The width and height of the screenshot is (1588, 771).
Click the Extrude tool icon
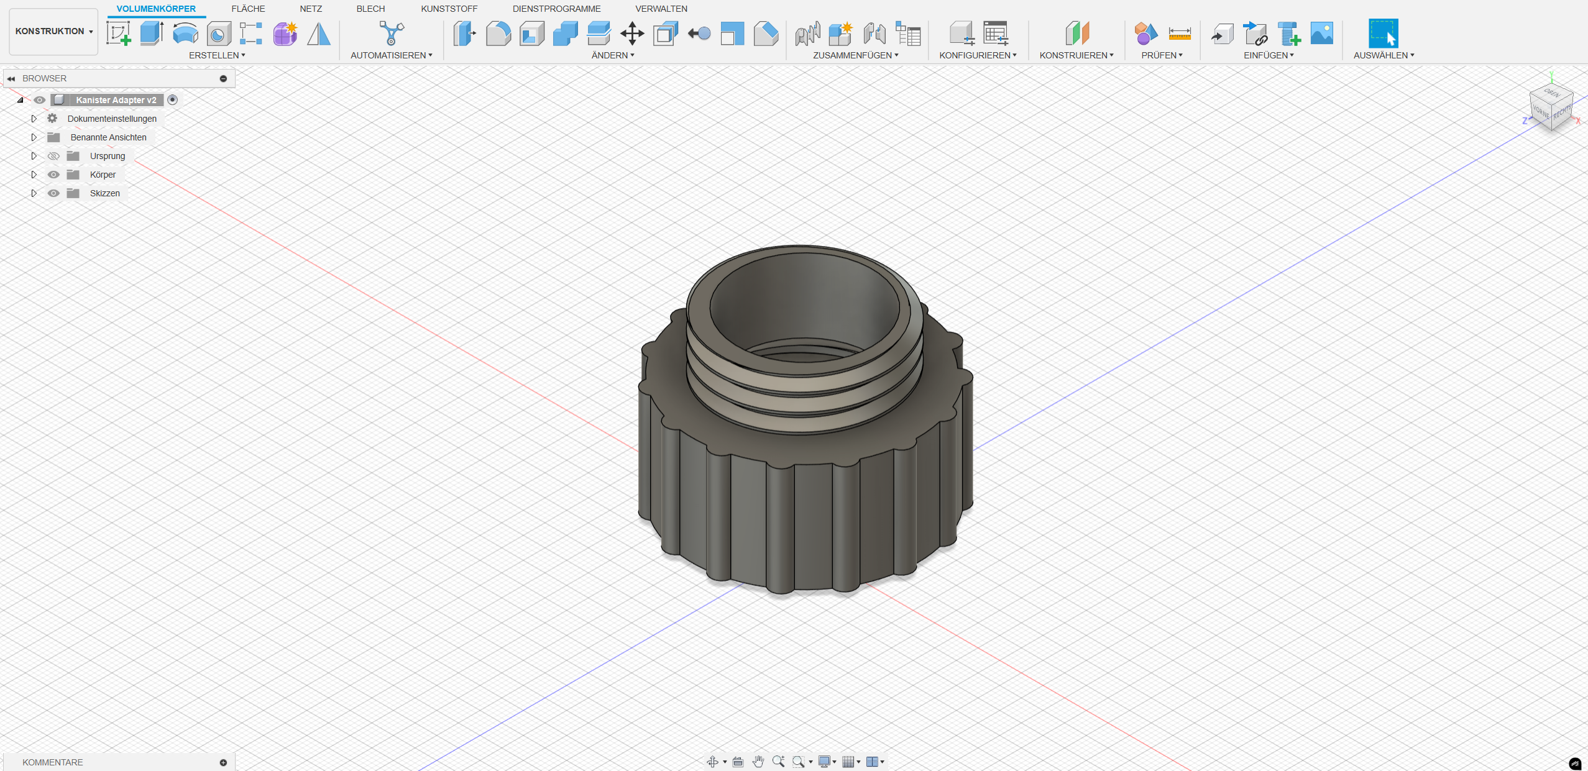[152, 33]
